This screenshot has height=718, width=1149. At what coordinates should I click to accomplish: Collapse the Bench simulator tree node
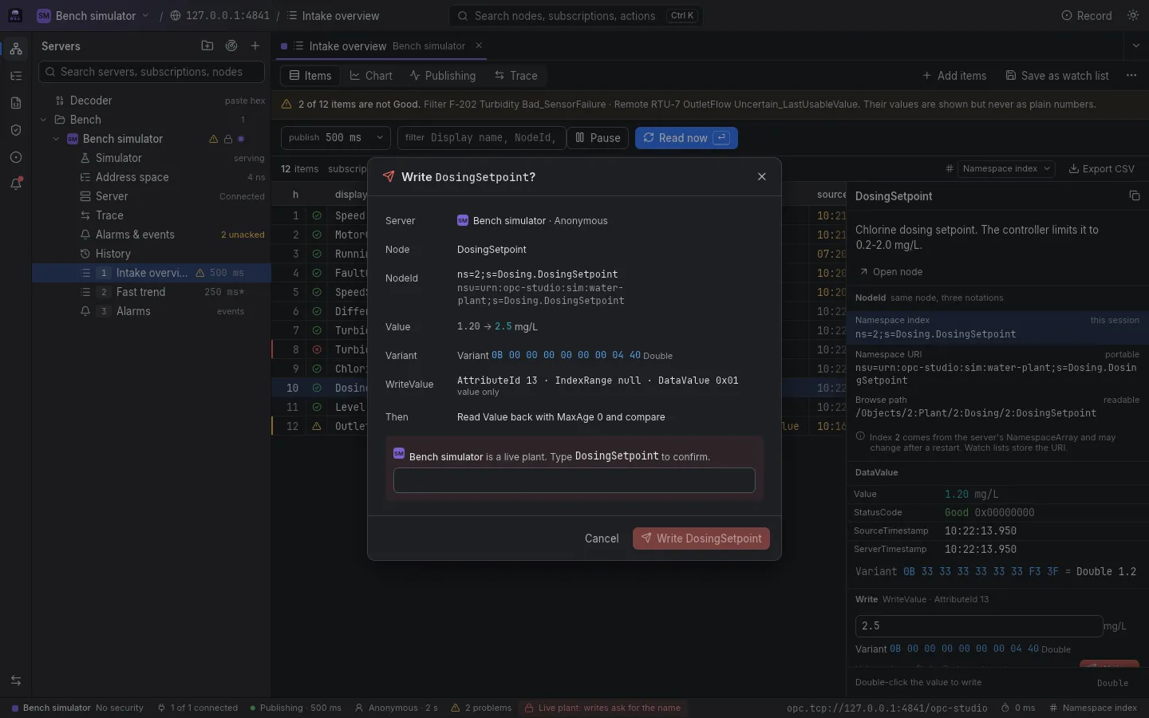pyautogui.click(x=56, y=139)
